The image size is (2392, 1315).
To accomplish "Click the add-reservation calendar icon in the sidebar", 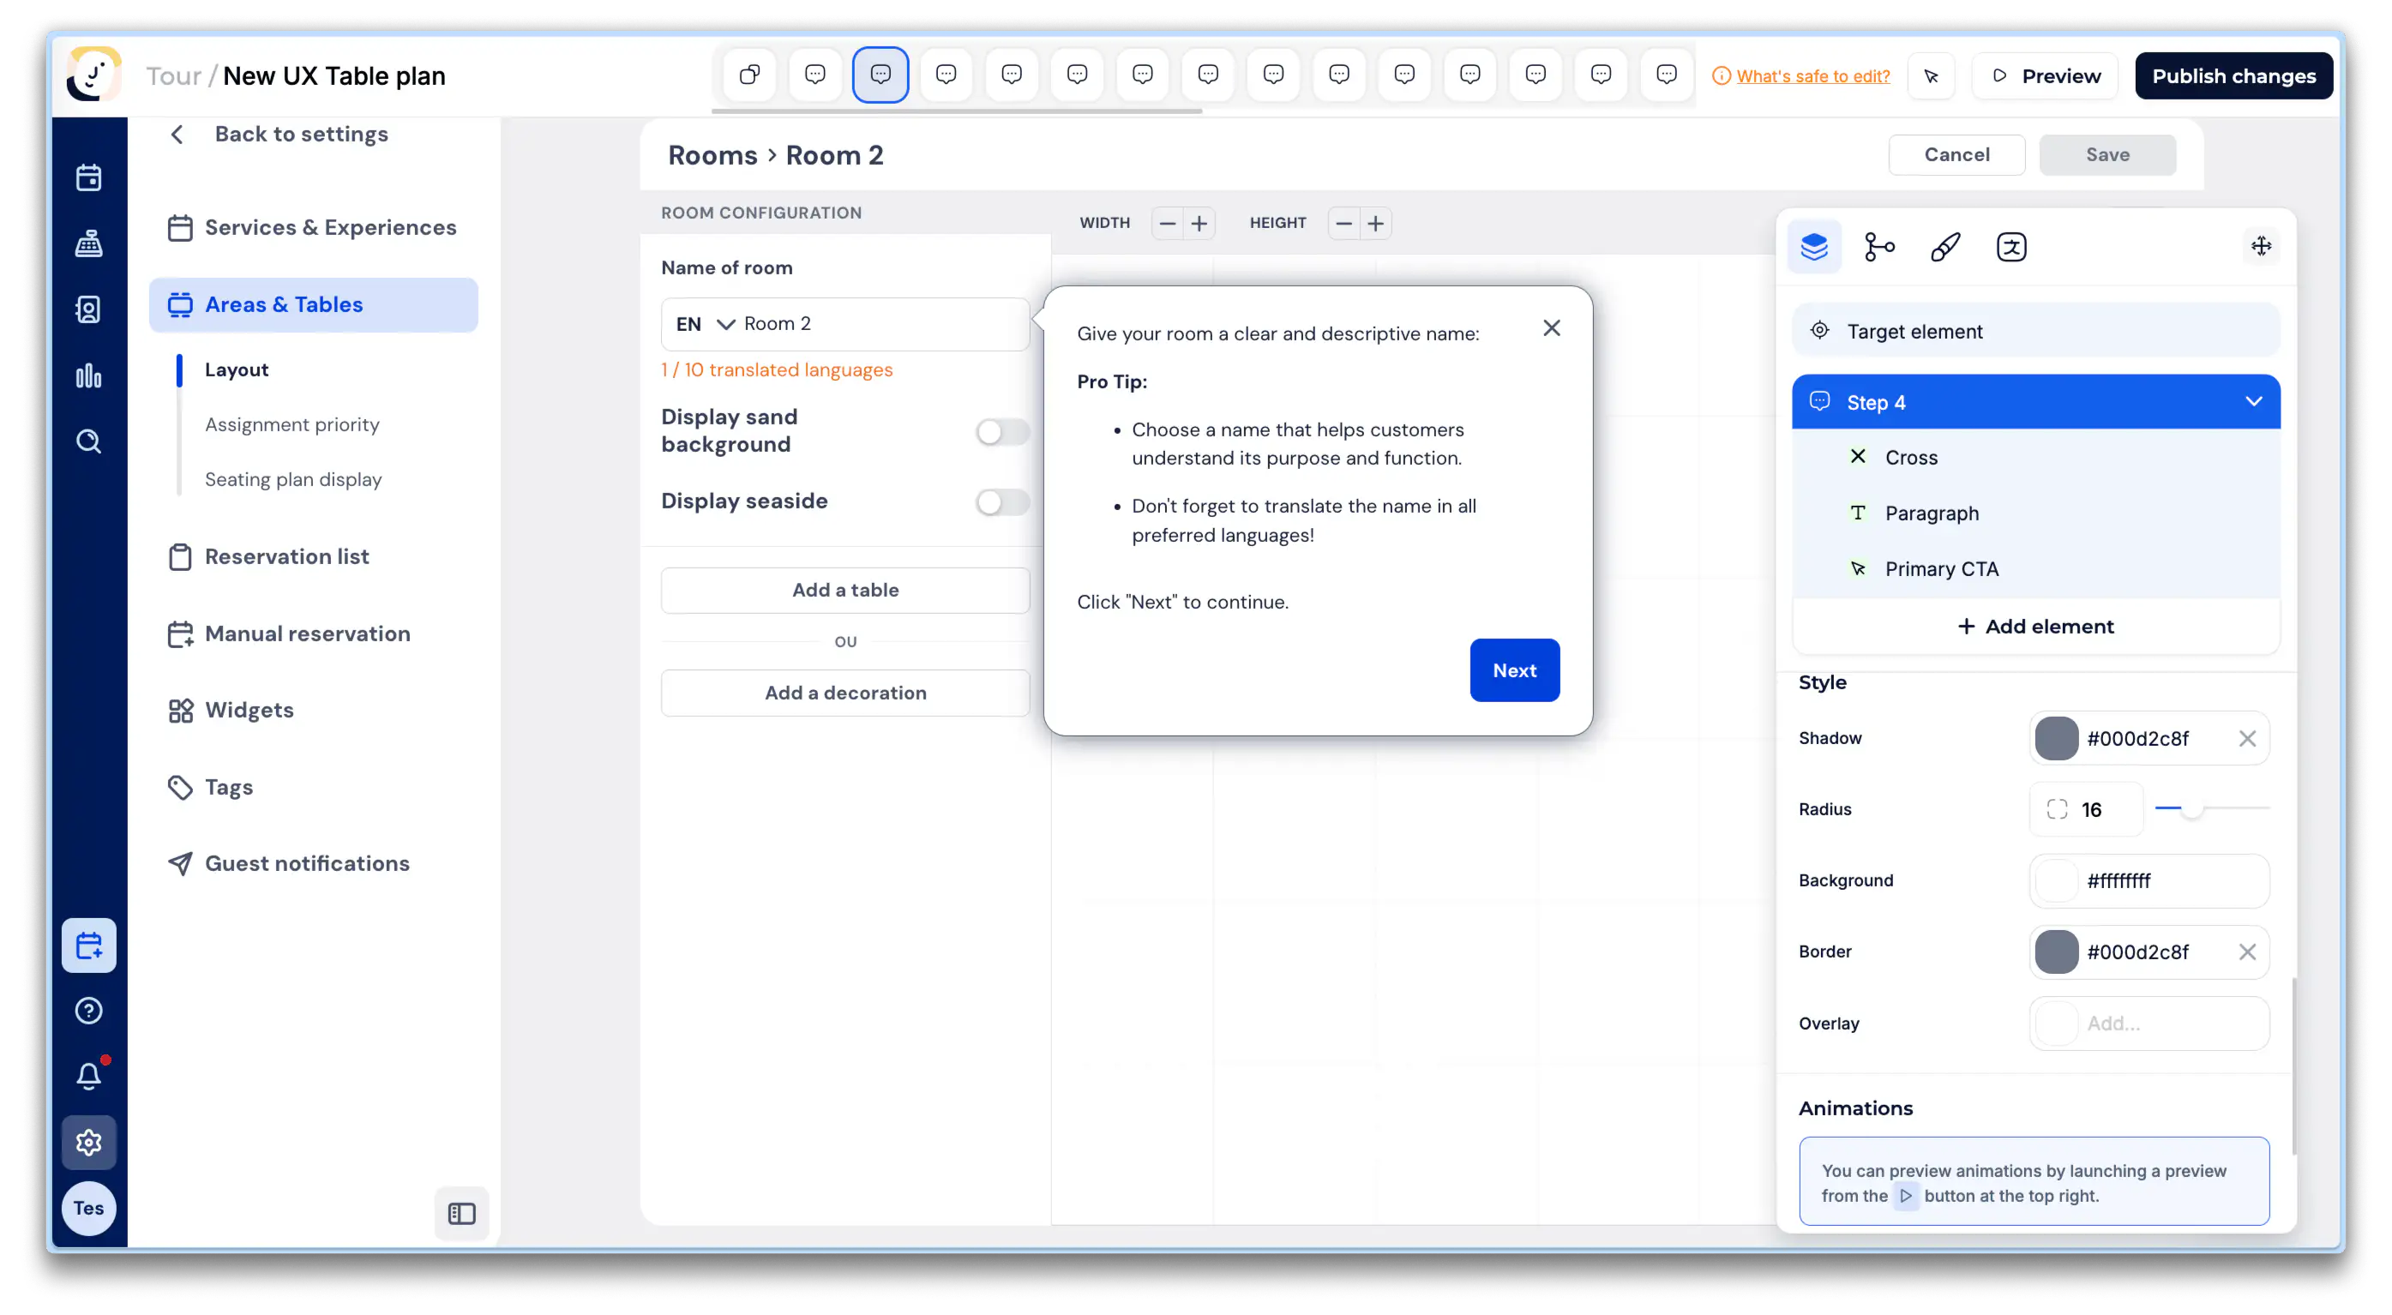I will pos(89,946).
